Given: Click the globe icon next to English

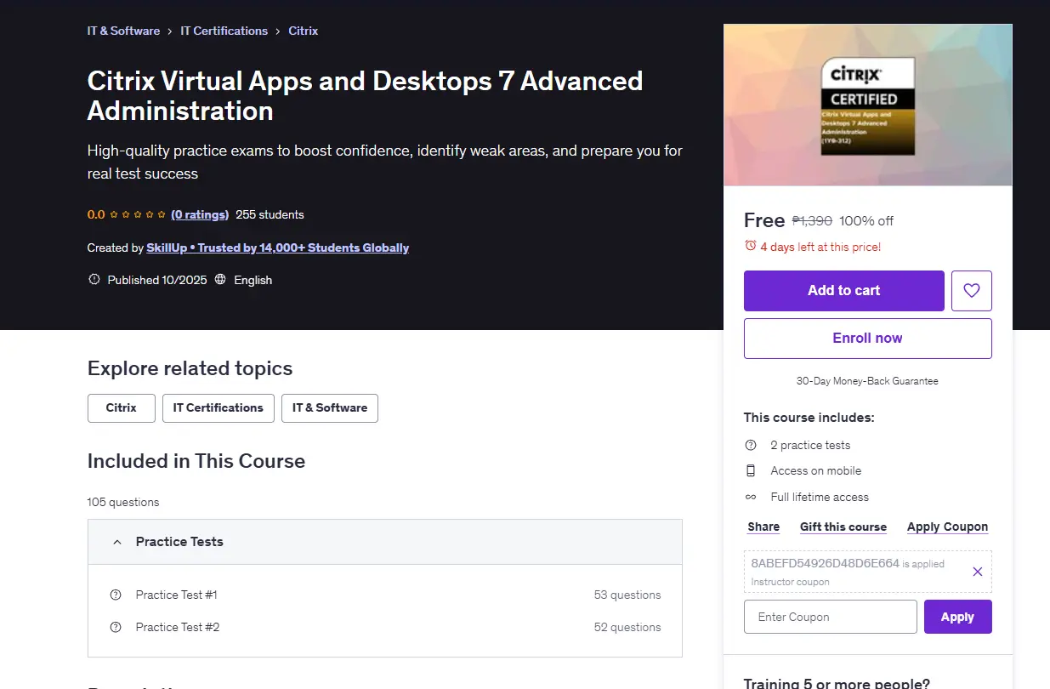Looking at the screenshot, I should pos(220,279).
